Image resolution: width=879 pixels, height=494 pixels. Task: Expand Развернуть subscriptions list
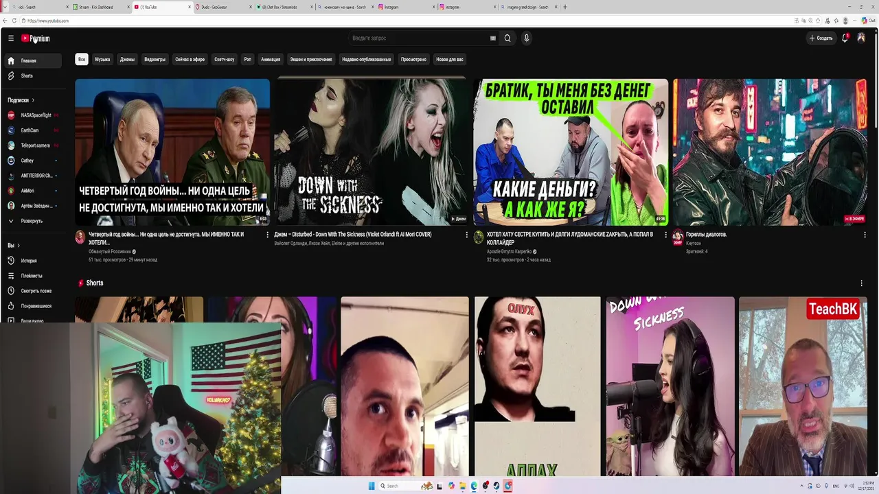tap(32, 221)
